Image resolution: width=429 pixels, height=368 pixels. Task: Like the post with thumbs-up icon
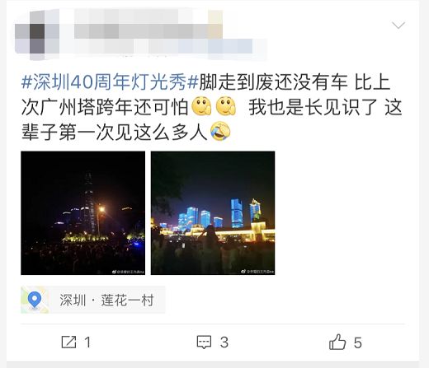337,342
